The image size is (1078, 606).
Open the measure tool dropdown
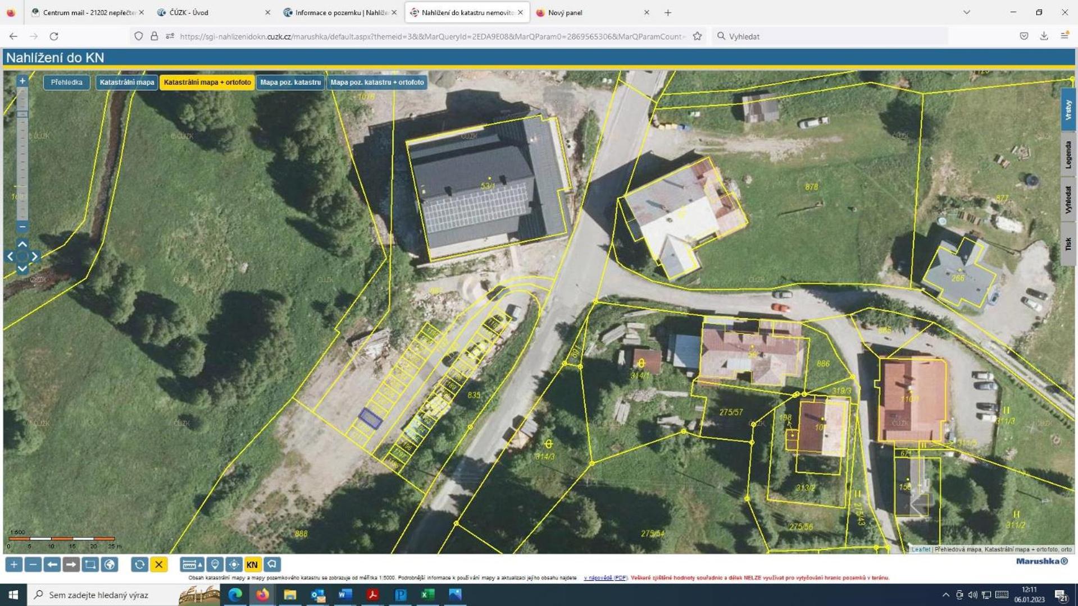click(x=192, y=564)
